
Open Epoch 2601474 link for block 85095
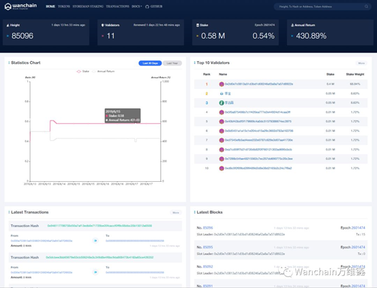coord(358,247)
